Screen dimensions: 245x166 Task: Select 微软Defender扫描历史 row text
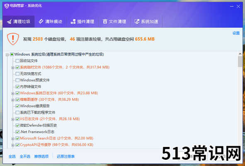pyautogui.click(x=39, y=125)
